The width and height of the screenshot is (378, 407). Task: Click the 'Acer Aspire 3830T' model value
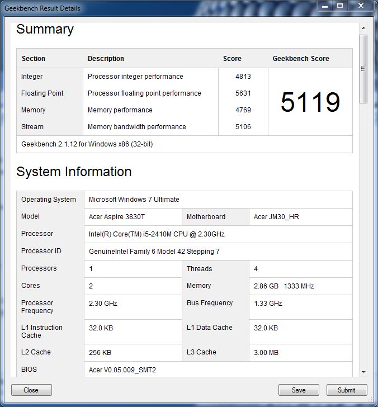click(x=117, y=217)
